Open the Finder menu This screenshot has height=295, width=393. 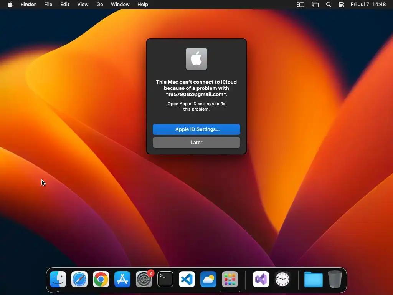(28, 5)
